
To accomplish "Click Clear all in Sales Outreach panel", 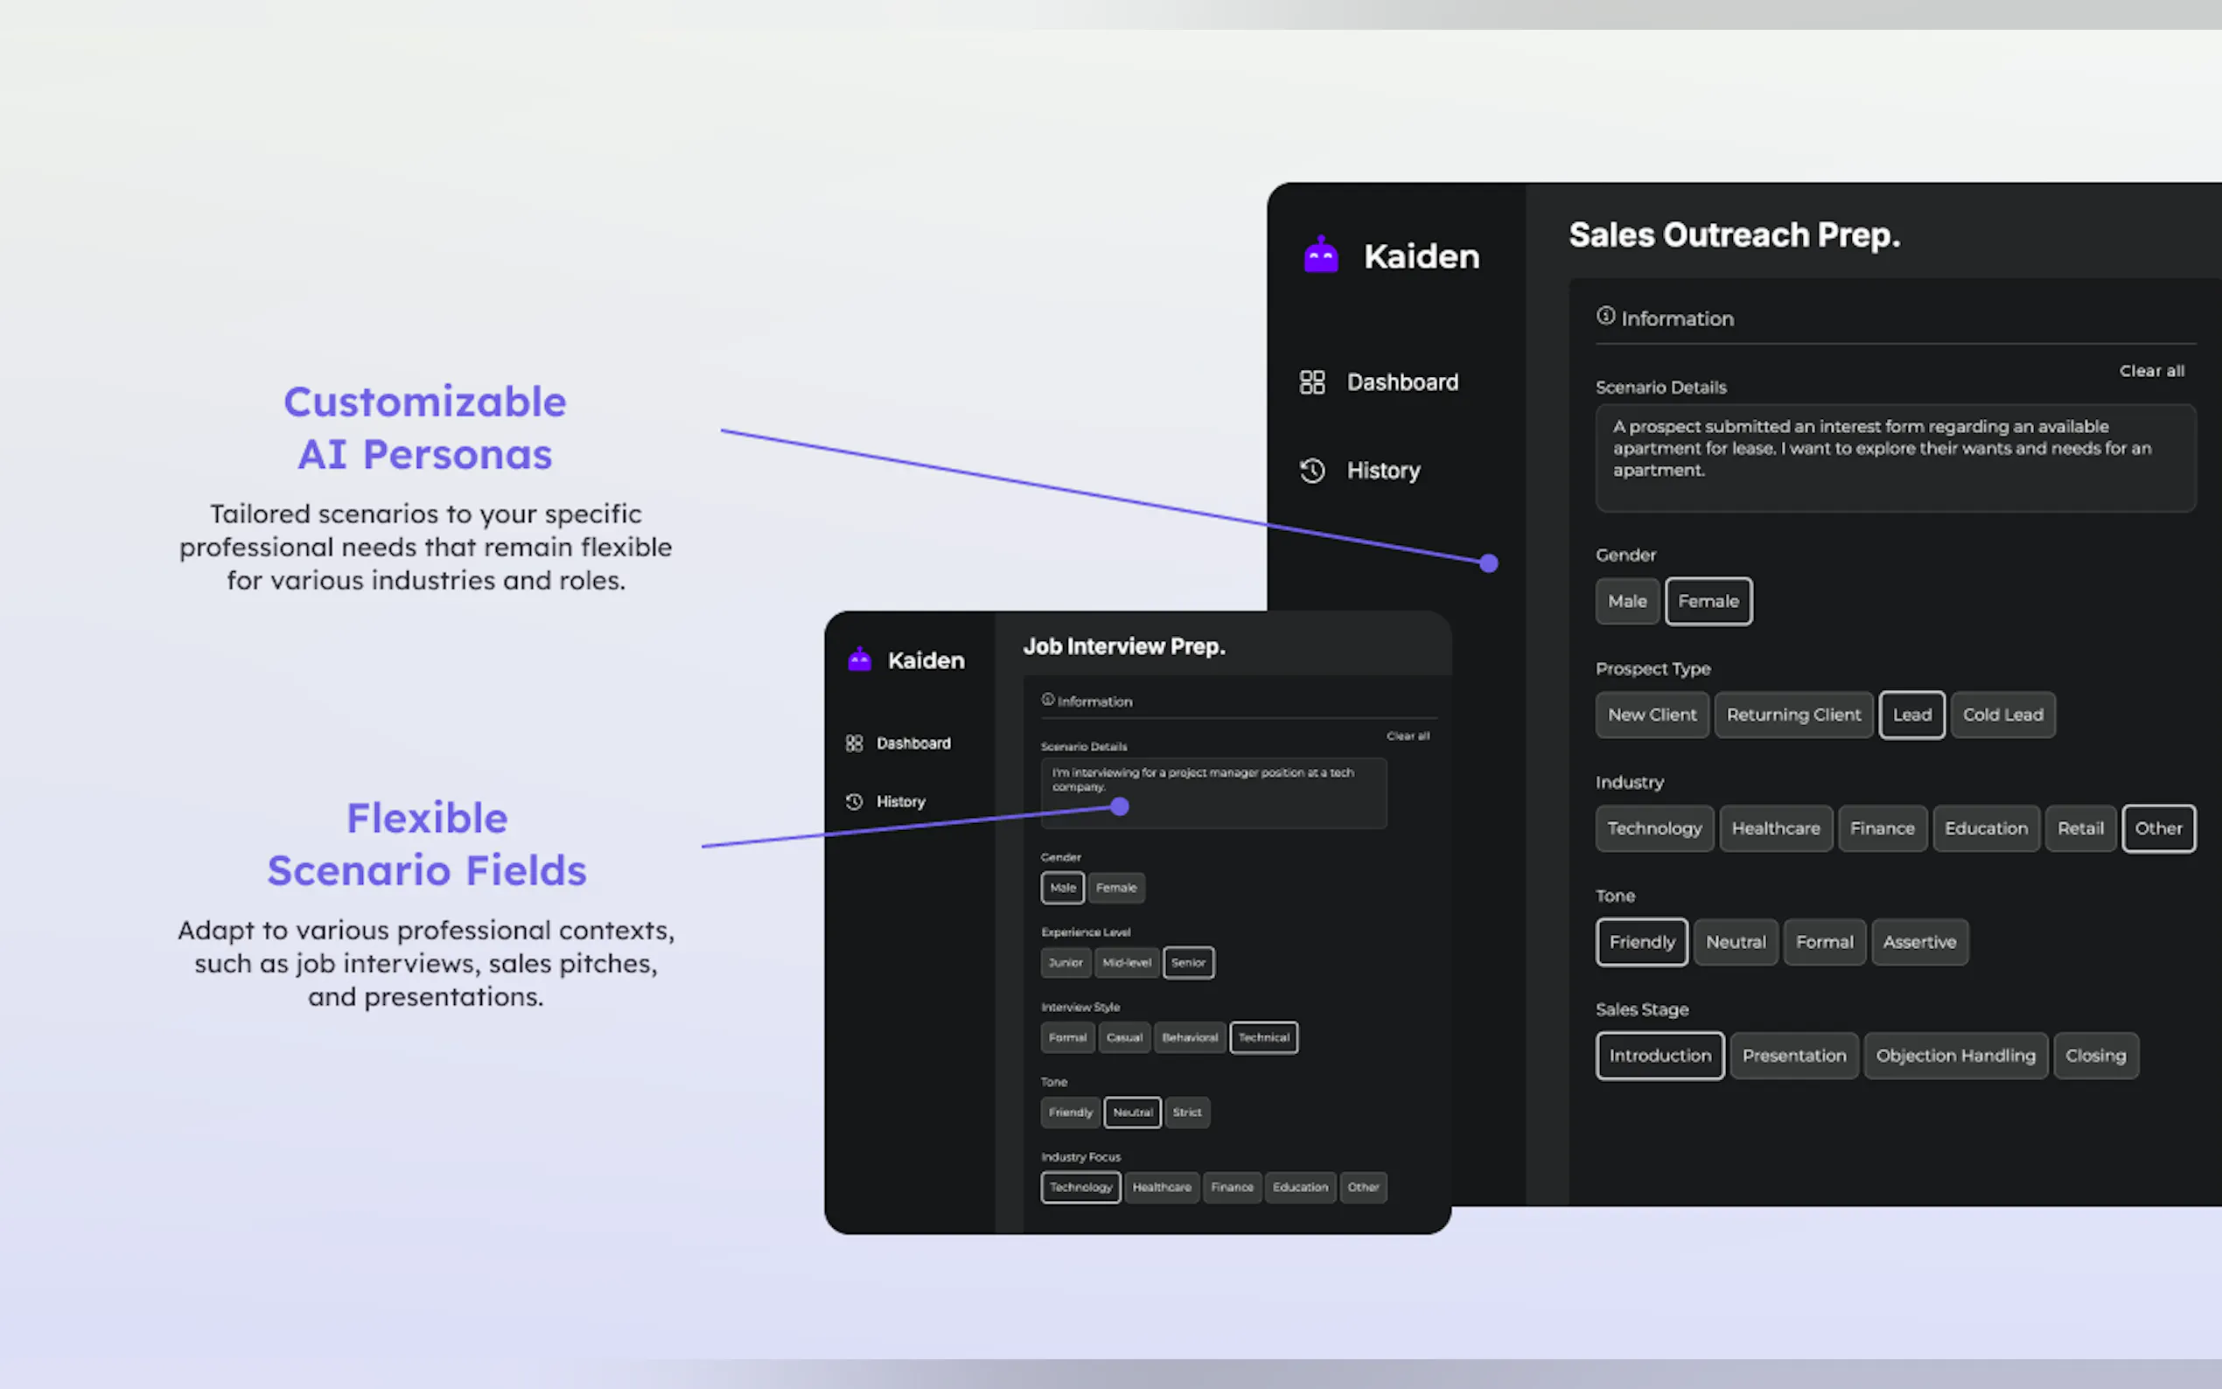I will point(2151,371).
